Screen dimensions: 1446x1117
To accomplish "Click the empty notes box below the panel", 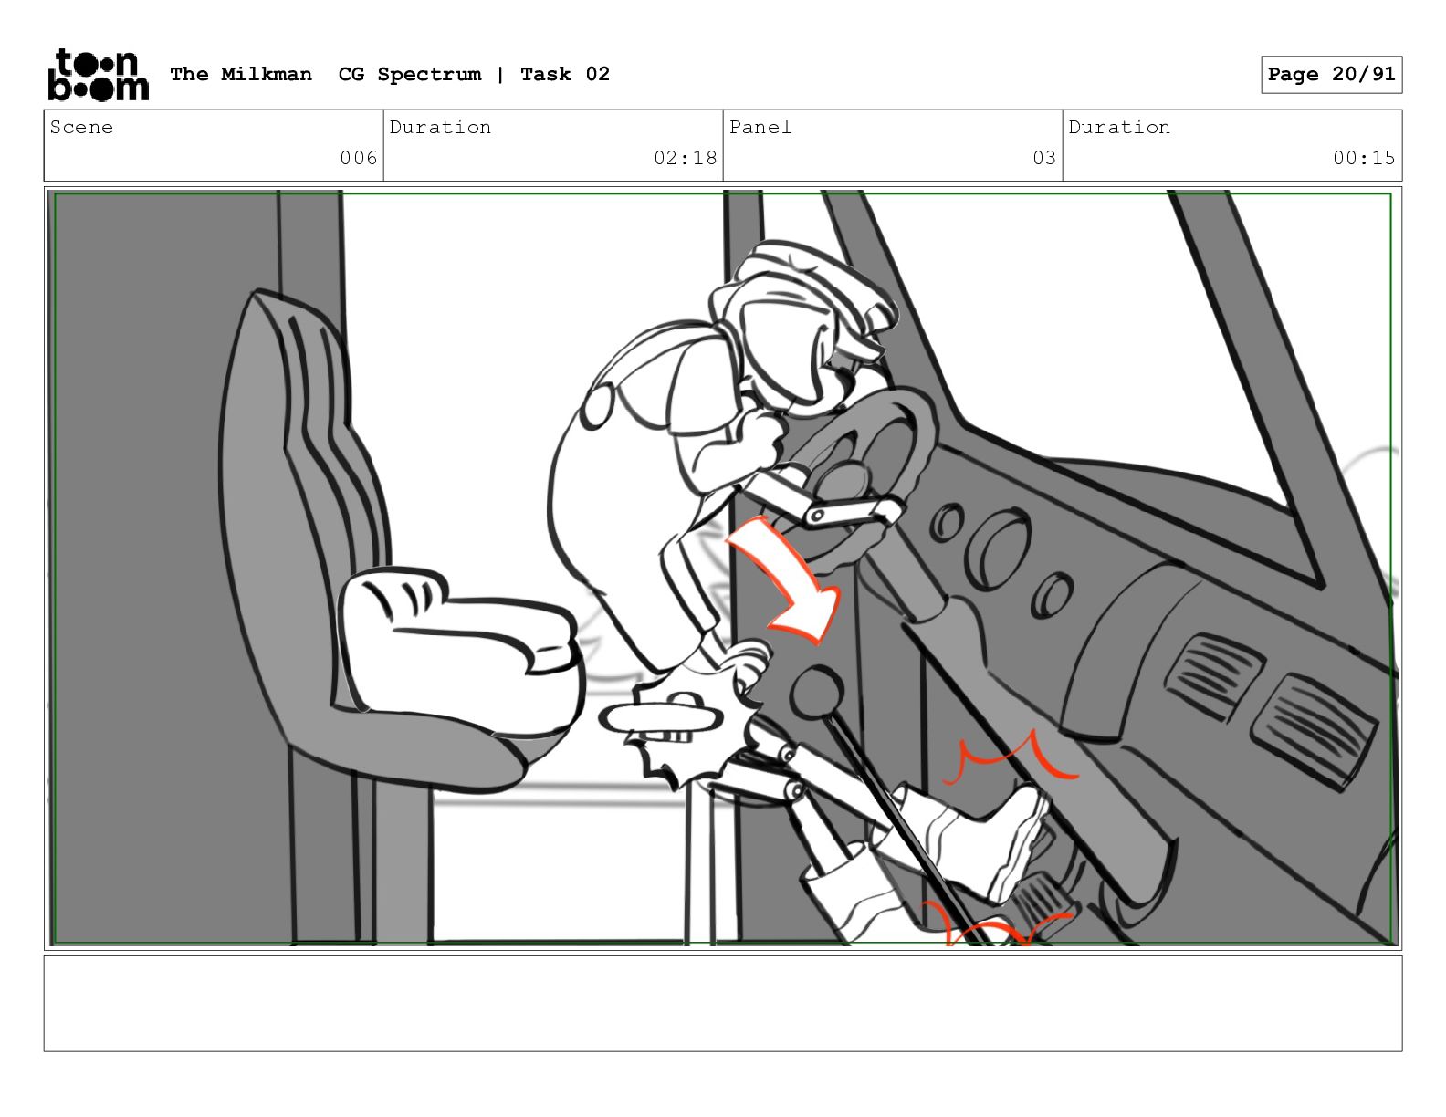I will [x=723, y=1004].
